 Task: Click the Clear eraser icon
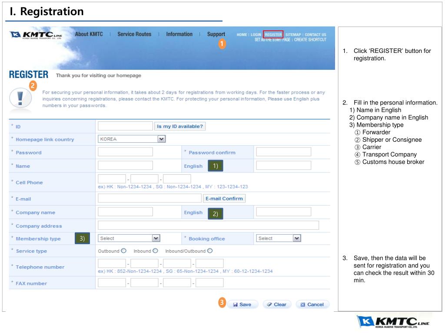[269, 304]
